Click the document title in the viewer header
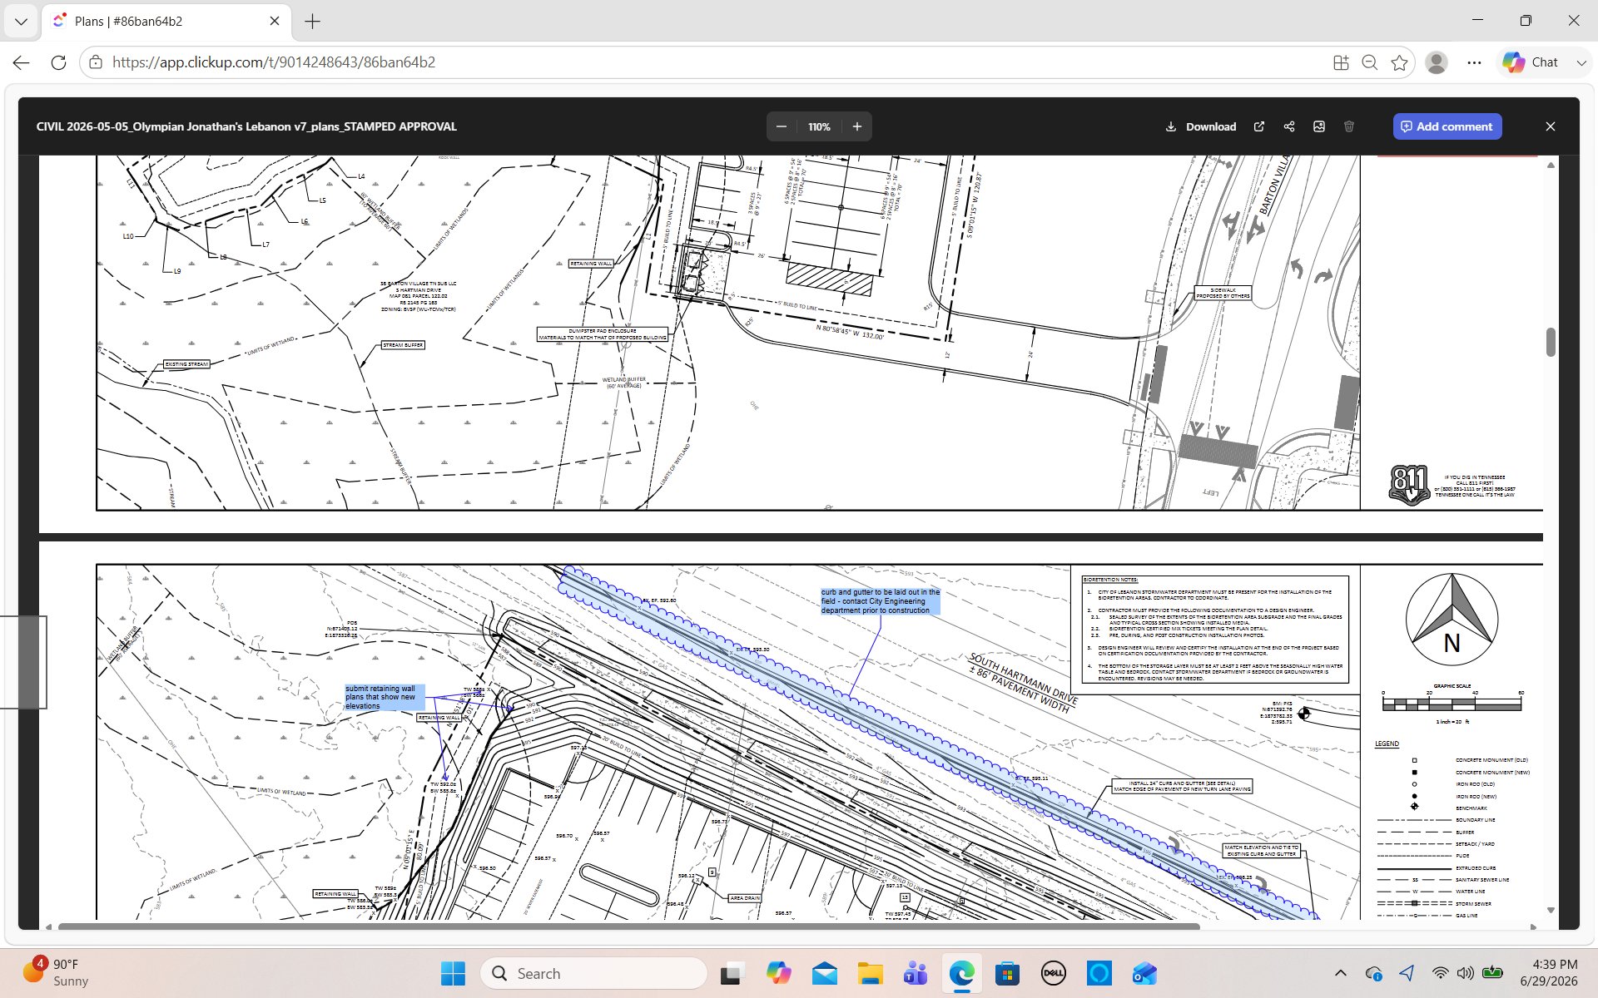 point(246,126)
